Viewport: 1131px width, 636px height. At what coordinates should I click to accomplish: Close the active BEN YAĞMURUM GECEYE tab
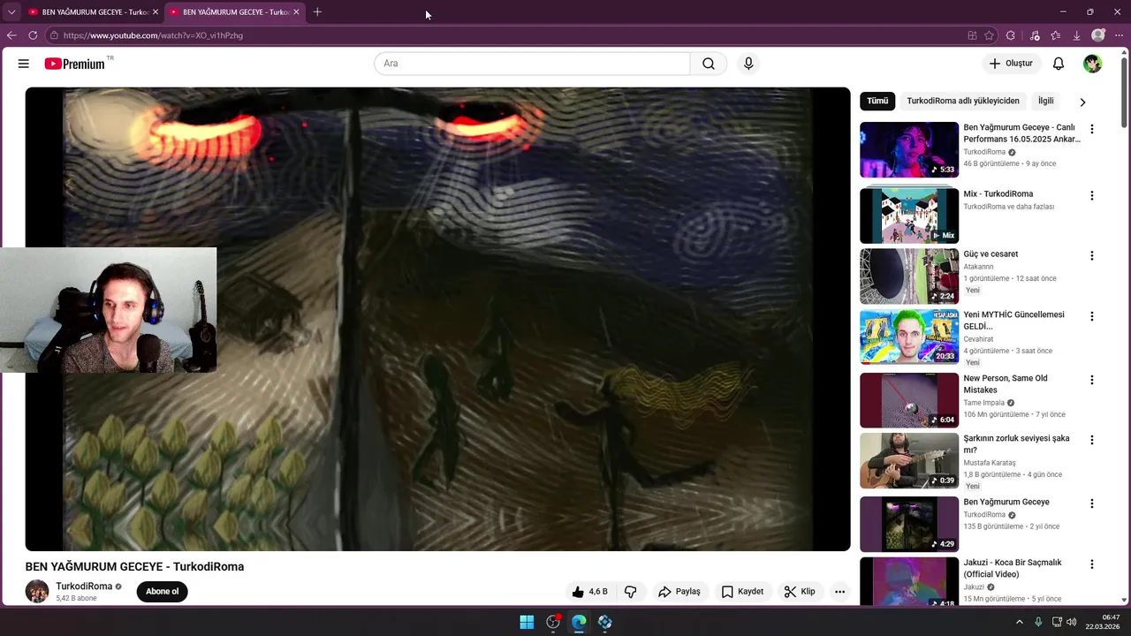296,11
